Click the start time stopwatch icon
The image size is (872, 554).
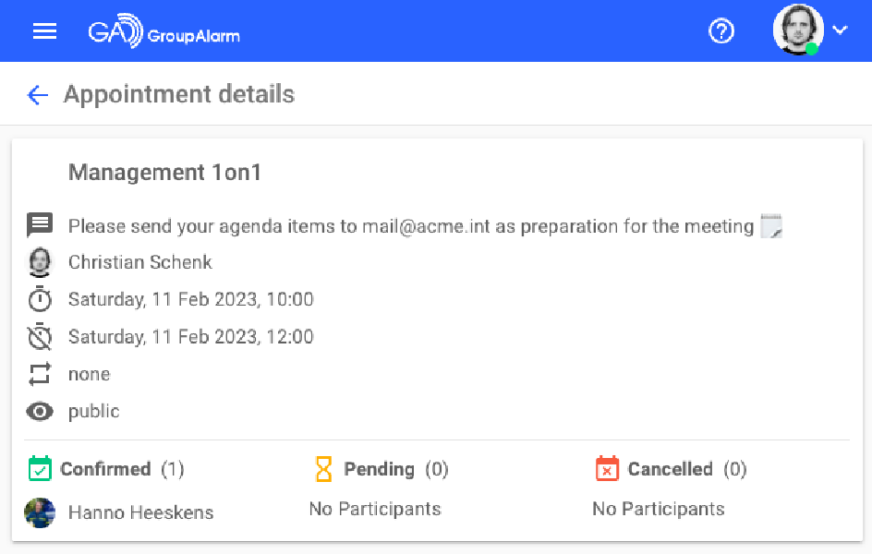coord(40,299)
